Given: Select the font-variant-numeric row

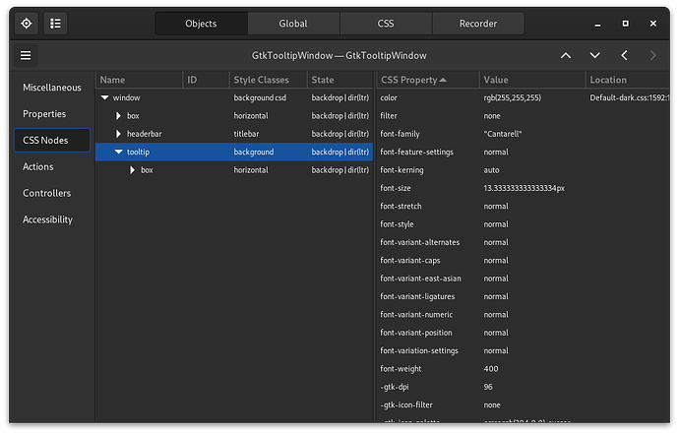Looking at the screenshot, I should coord(524,315).
